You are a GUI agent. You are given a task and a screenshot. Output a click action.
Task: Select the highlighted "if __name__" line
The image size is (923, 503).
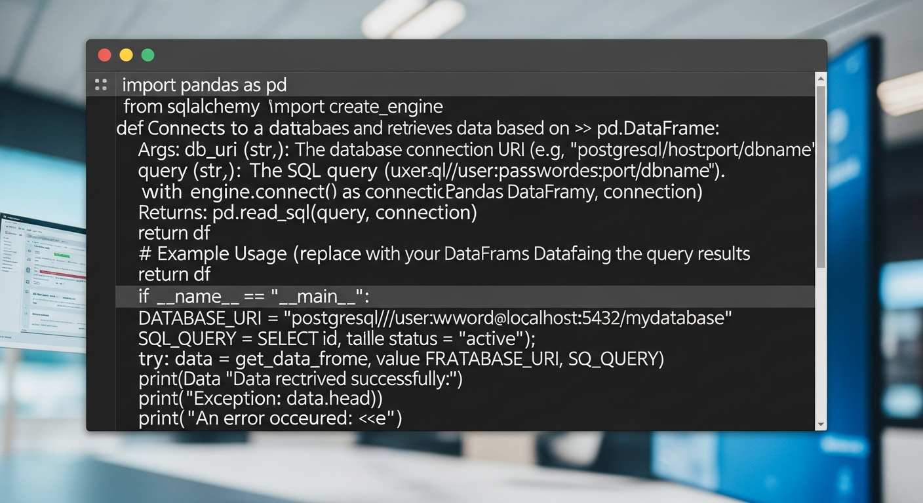pos(254,297)
